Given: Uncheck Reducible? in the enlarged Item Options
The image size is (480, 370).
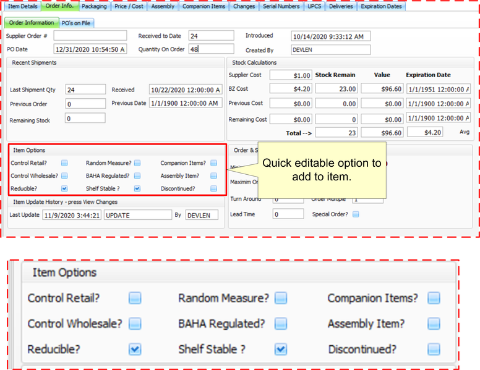Looking at the screenshot, I should (x=135, y=349).
